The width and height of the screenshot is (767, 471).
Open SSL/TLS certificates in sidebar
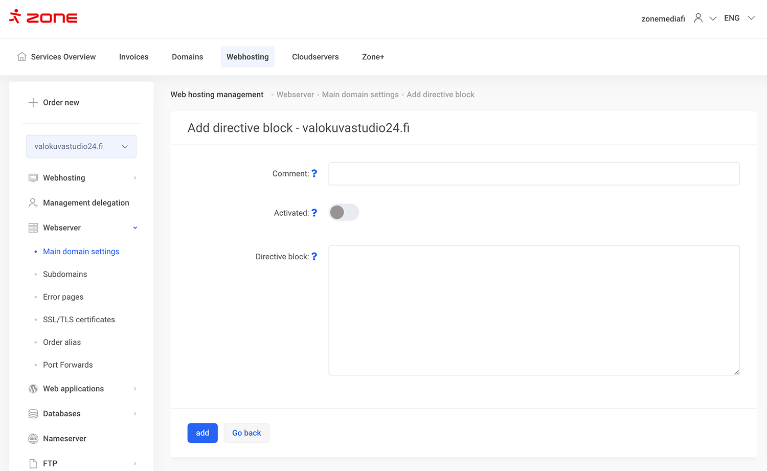[x=79, y=320]
